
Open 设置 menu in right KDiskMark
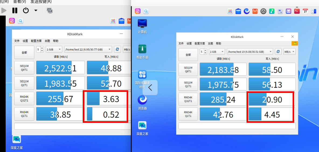pyautogui.click(x=189, y=43)
